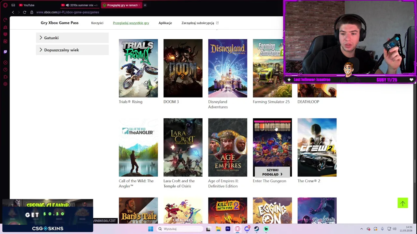Open the green app icon on taskbar
The height and width of the screenshot is (234, 417).
(266, 229)
